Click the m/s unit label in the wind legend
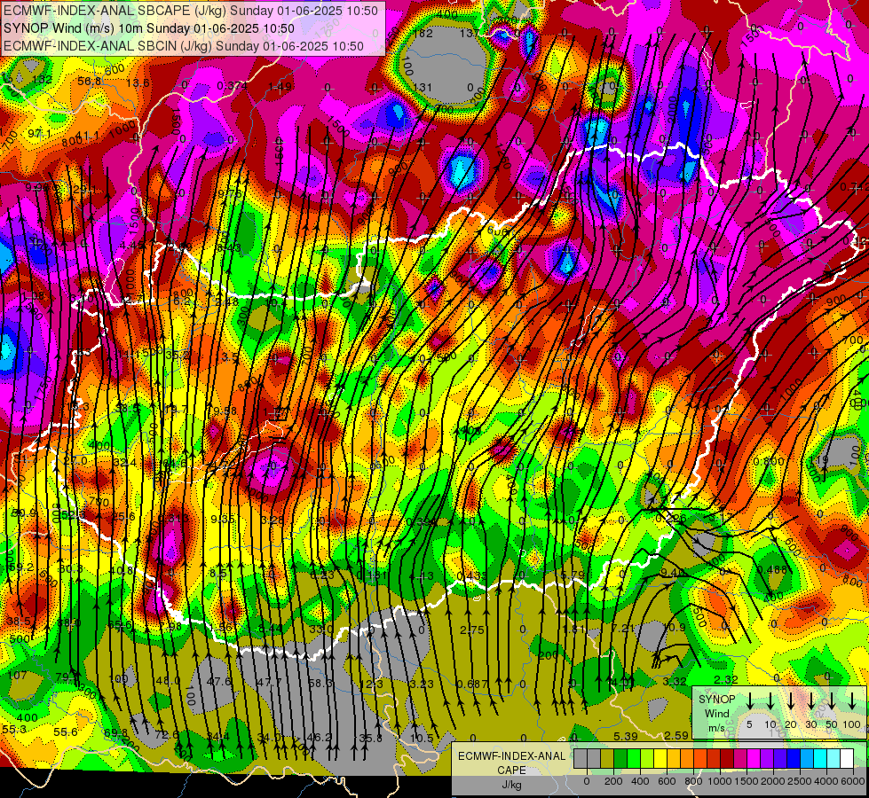The image size is (869, 798). click(x=716, y=728)
